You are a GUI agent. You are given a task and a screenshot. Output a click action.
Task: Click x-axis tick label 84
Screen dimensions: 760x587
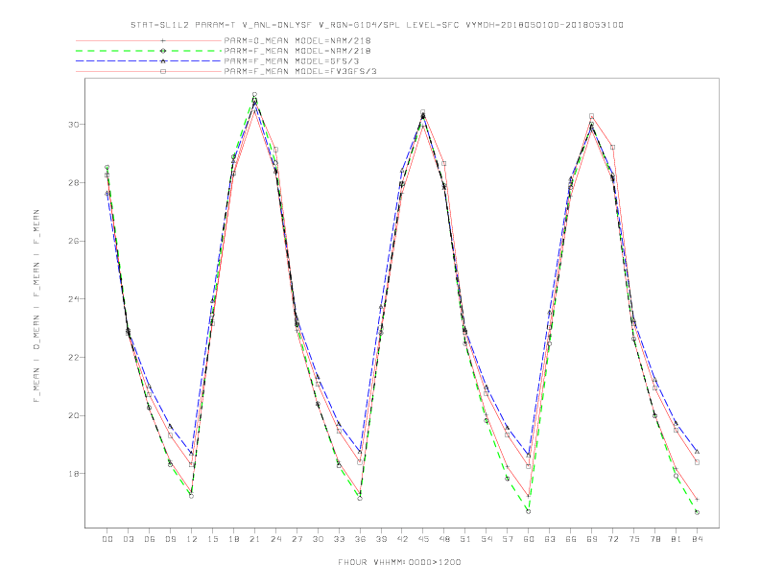(697, 539)
